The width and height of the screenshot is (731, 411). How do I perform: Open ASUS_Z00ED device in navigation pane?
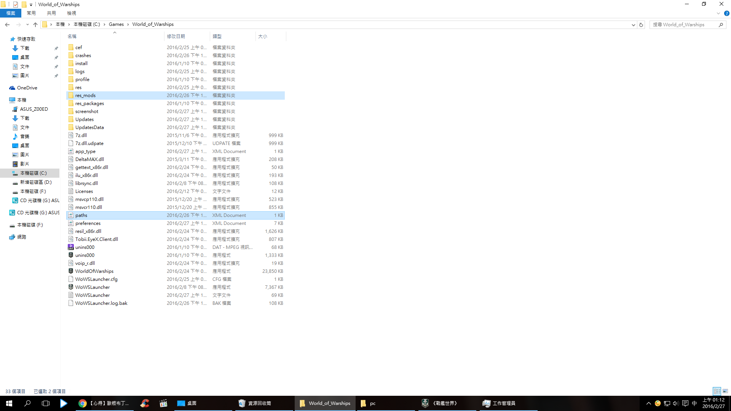click(34, 109)
